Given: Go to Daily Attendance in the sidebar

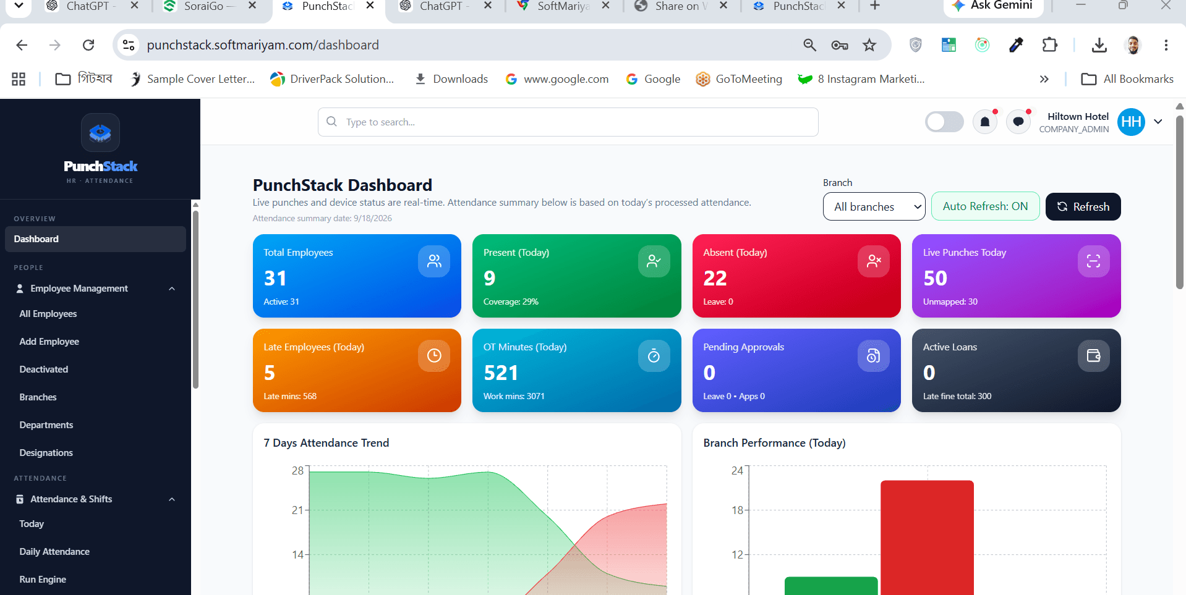Looking at the screenshot, I should 54,552.
